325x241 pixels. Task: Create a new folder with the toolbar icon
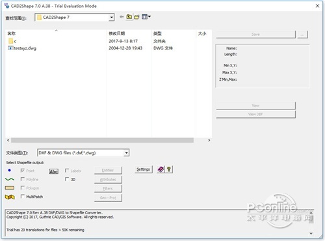(x=136, y=17)
